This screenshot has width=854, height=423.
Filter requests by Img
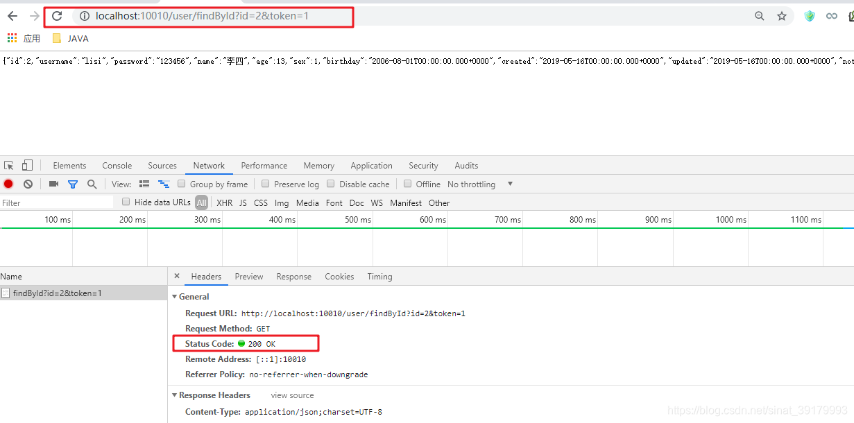tap(282, 202)
